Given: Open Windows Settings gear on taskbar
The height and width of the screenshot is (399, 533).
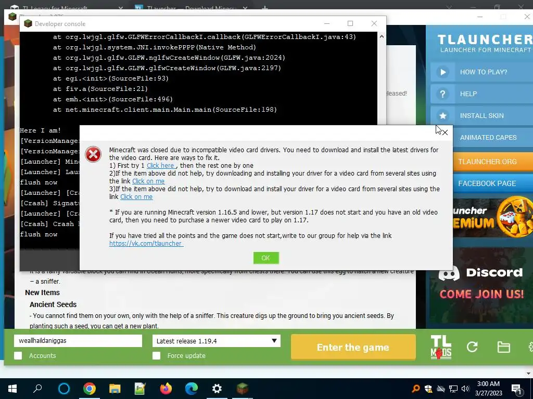Looking at the screenshot, I should point(217,389).
